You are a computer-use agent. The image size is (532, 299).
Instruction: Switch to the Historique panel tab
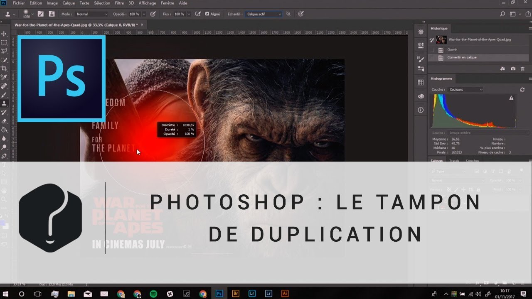[x=439, y=28]
